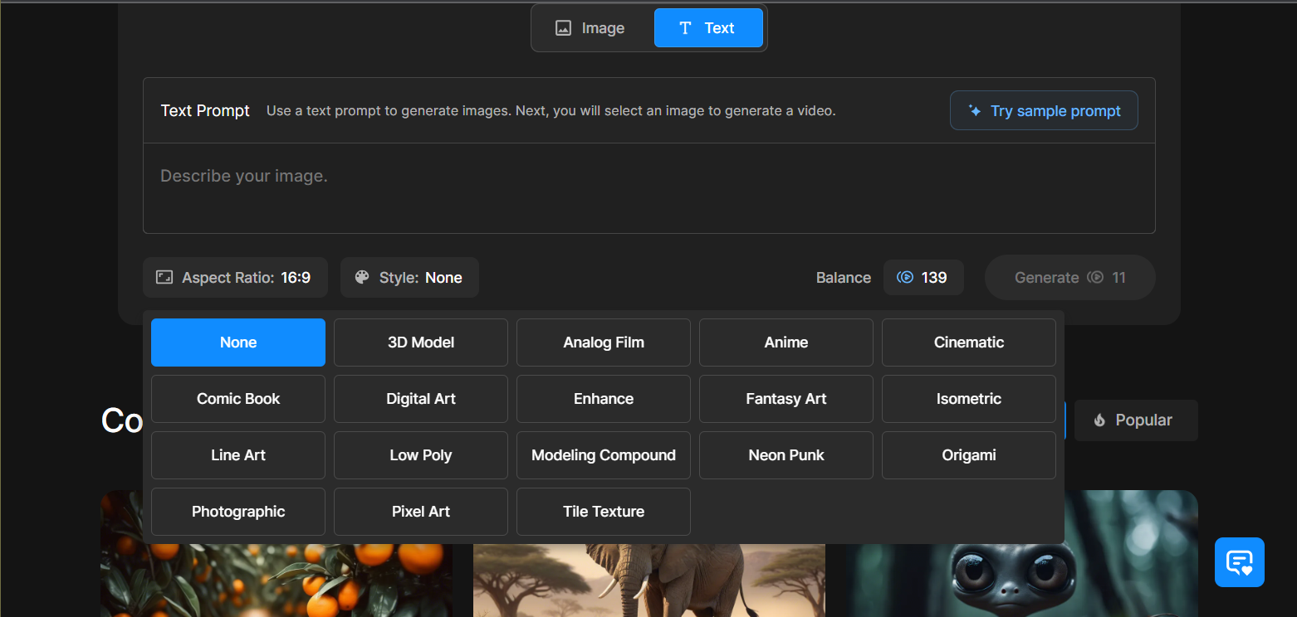The image size is (1297, 617).
Task: Select the Pixel Art style
Action: (x=421, y=512)
